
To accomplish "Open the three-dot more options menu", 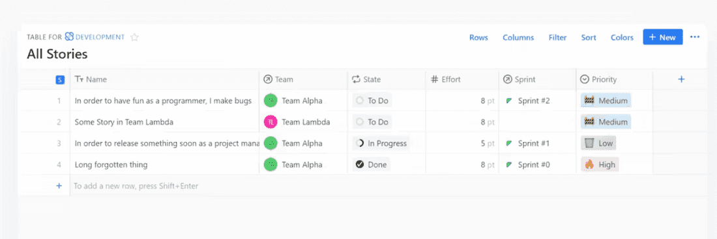I will pyautogui.click(x=695, y=37).
